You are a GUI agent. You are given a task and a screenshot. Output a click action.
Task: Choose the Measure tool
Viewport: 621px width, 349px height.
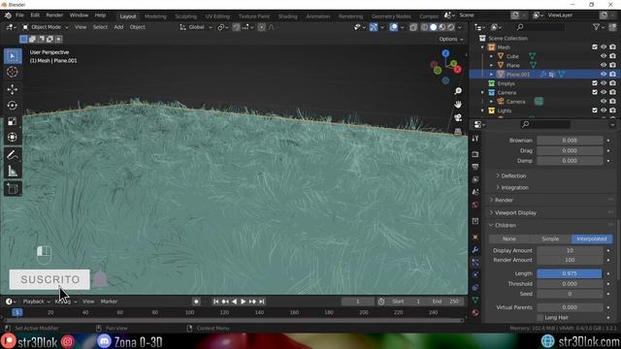click(13, 171)
